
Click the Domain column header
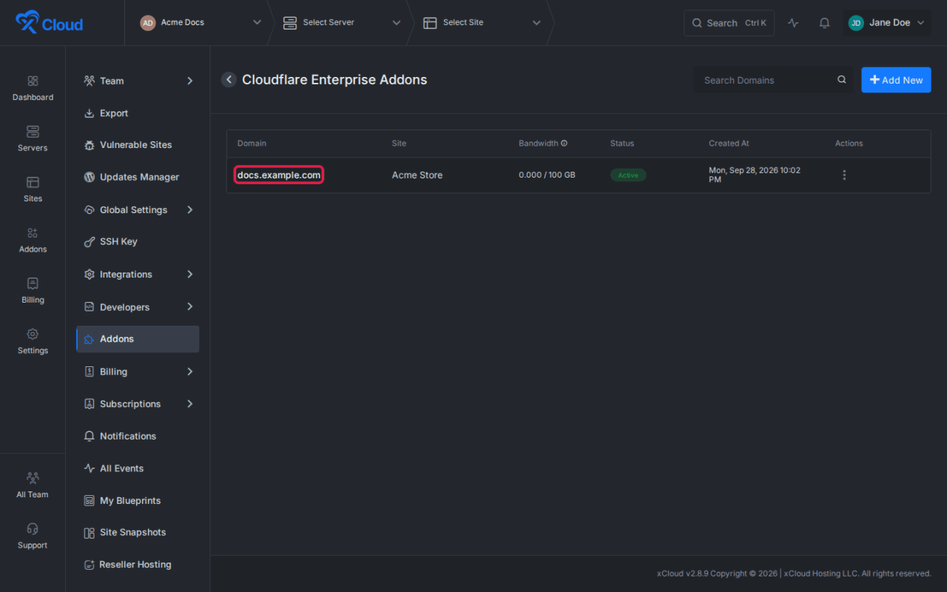[252, 144]
